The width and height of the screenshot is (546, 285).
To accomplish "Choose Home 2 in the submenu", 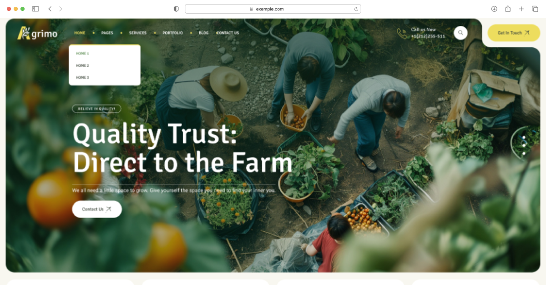I will click(x=82, y=65).
